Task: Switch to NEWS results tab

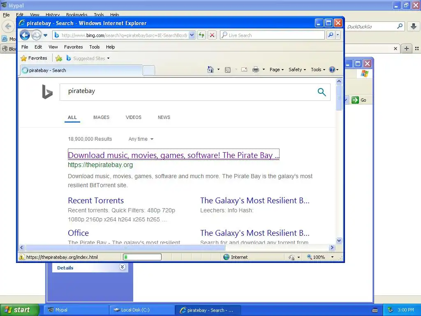Action: point(164,117)
